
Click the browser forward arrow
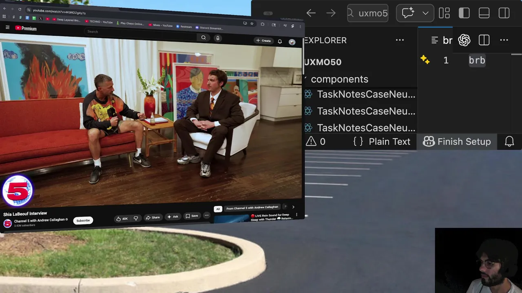point(12,9)
